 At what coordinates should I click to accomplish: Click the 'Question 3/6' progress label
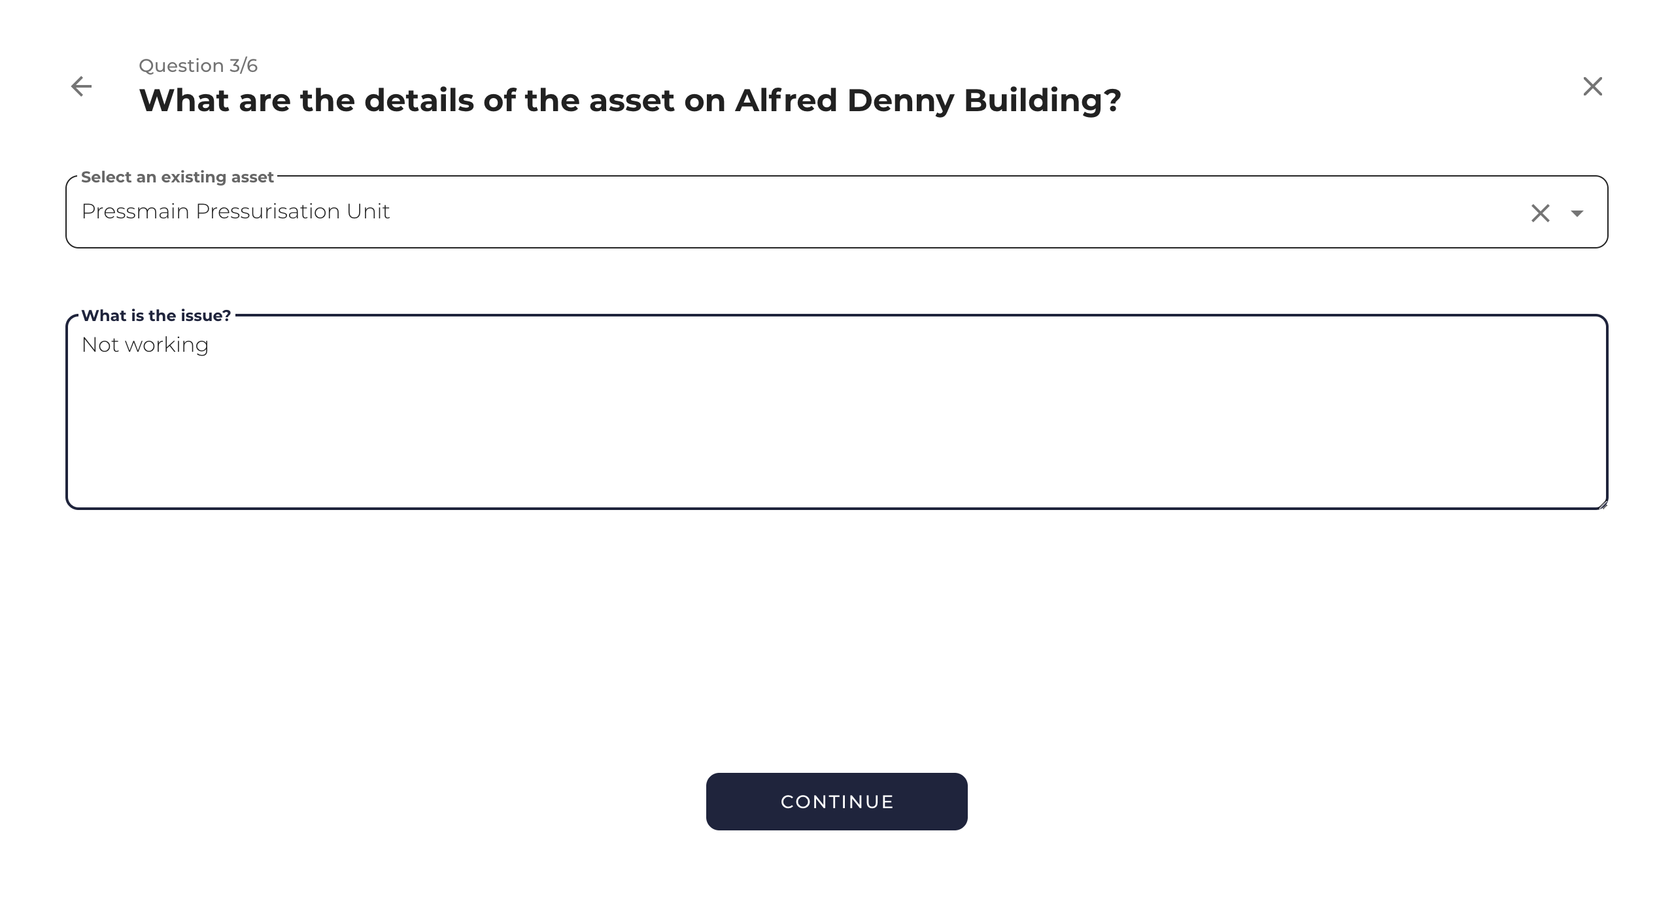point(198,65)
